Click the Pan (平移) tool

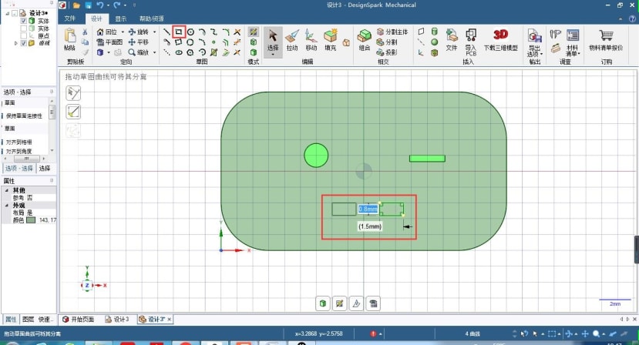click(139, 42)
